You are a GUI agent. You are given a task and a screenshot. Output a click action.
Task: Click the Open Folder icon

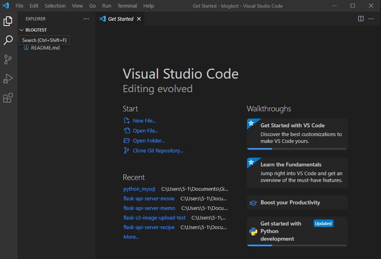126,140
